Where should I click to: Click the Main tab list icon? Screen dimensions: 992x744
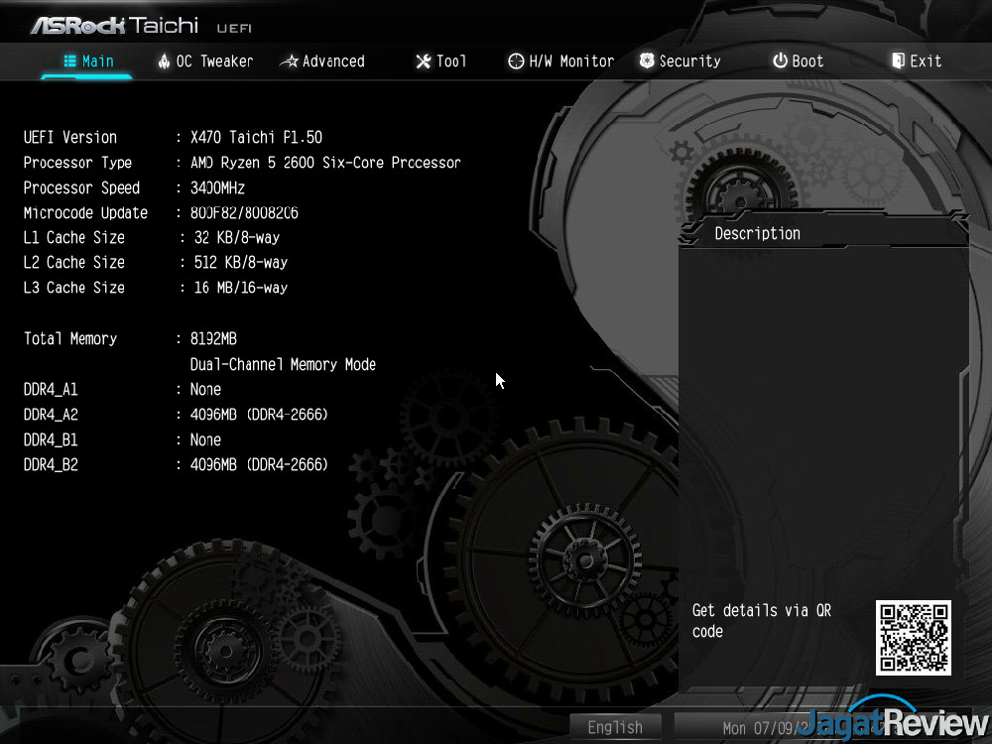pos(70,62)
